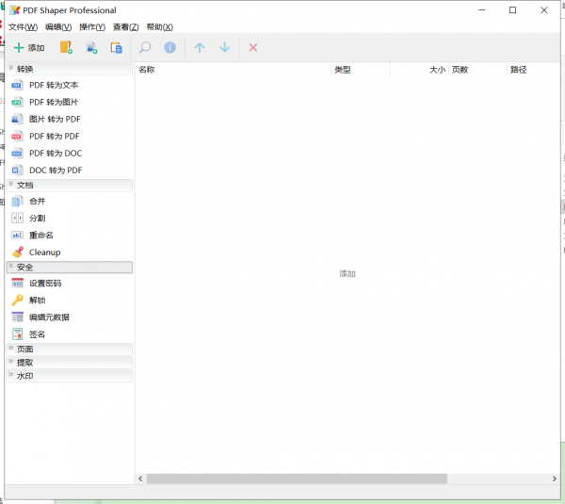
Task: Click the add folder toolbar icon
Action: (66, 47)
